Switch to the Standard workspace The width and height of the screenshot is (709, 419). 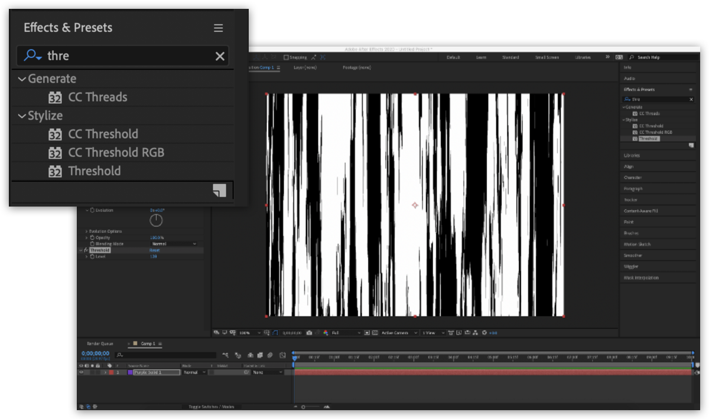coord(510,57)
